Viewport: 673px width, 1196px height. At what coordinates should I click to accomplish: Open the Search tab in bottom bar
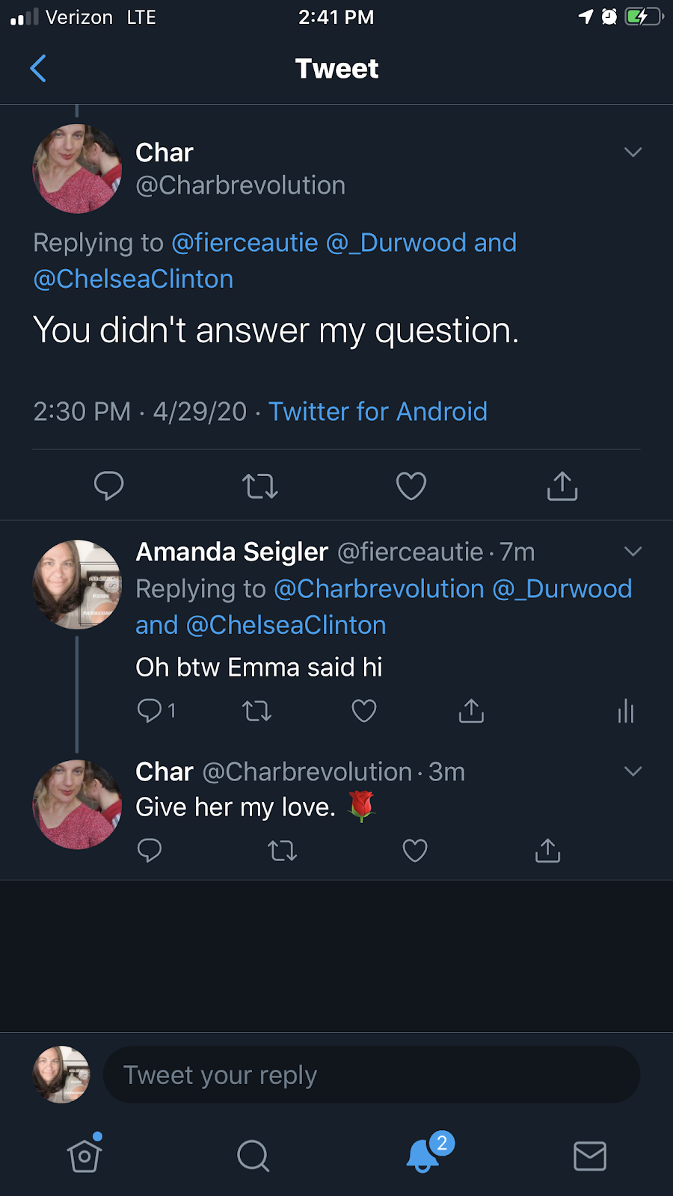(x=253, y=1156)
